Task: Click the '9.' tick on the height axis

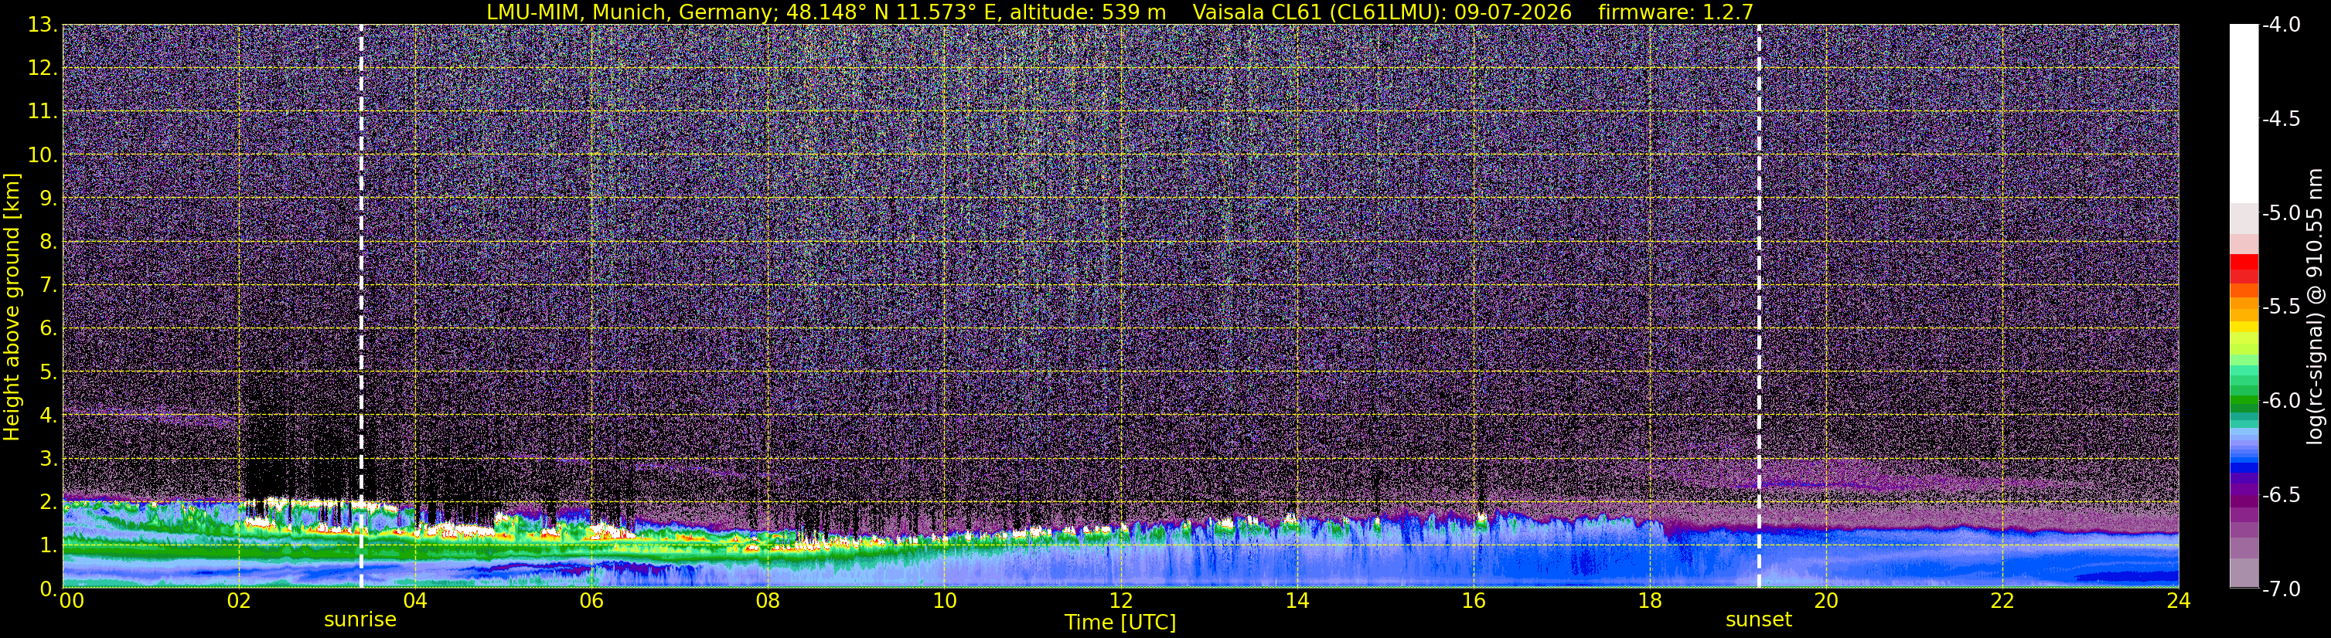Action: (49, 199)
